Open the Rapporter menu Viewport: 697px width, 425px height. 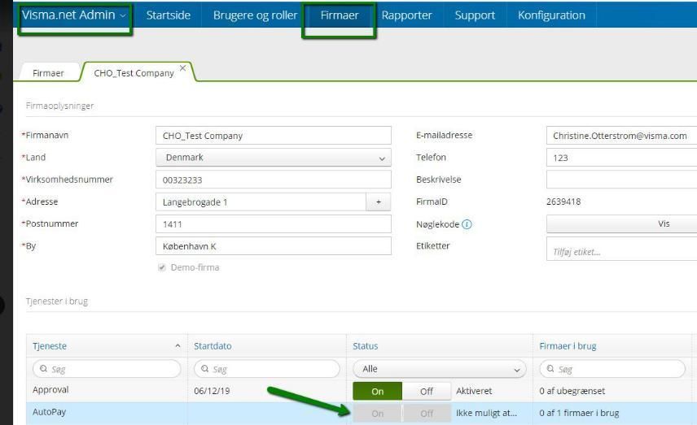coord(406,15)
